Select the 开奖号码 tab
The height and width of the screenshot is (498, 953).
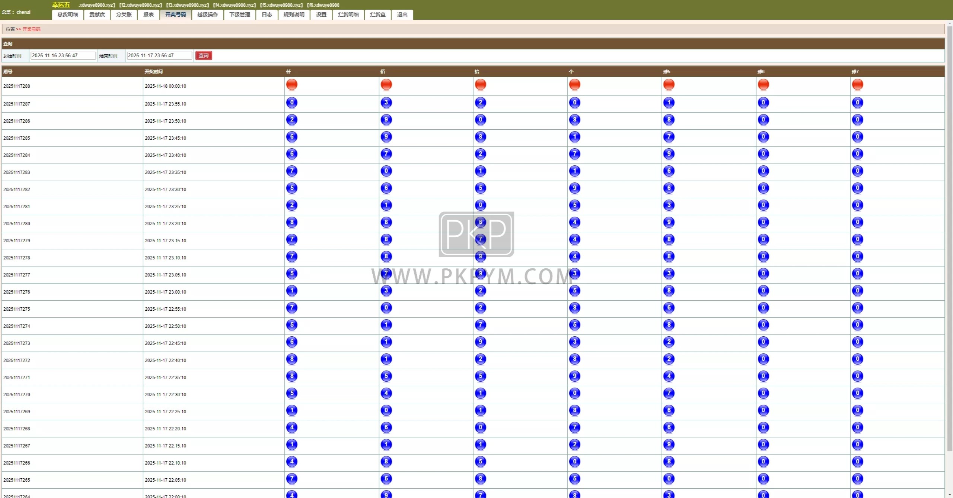click(x=176, y=14)
